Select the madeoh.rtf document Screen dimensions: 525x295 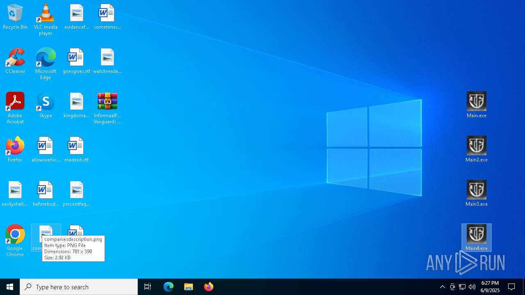(x=76, y=150)
